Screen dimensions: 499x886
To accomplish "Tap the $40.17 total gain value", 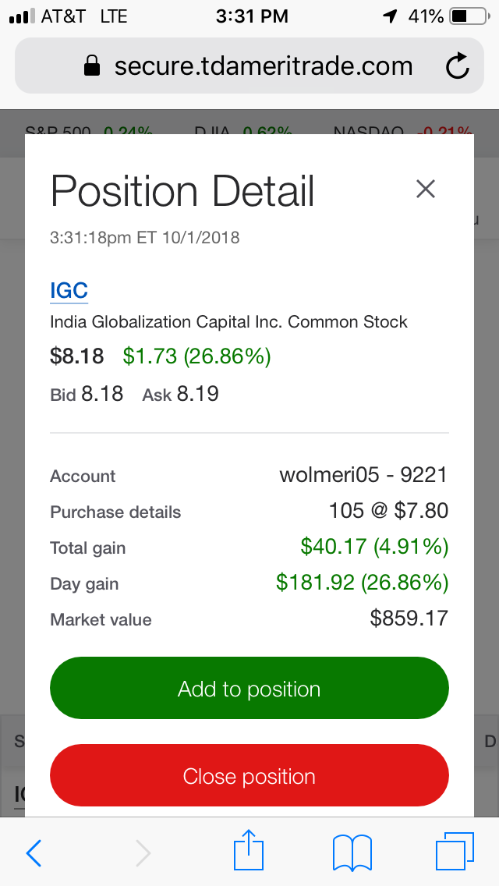I will (374, 547).
